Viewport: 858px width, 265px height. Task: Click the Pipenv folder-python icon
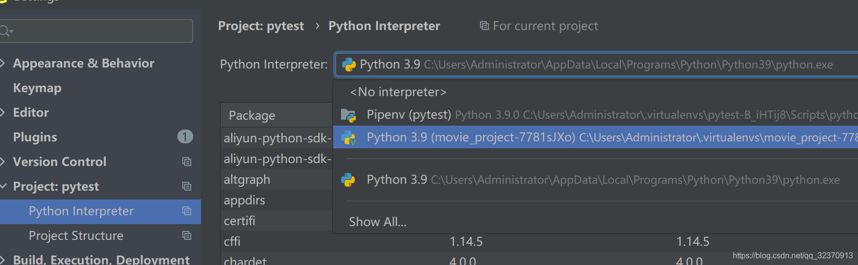coord(348,115)
